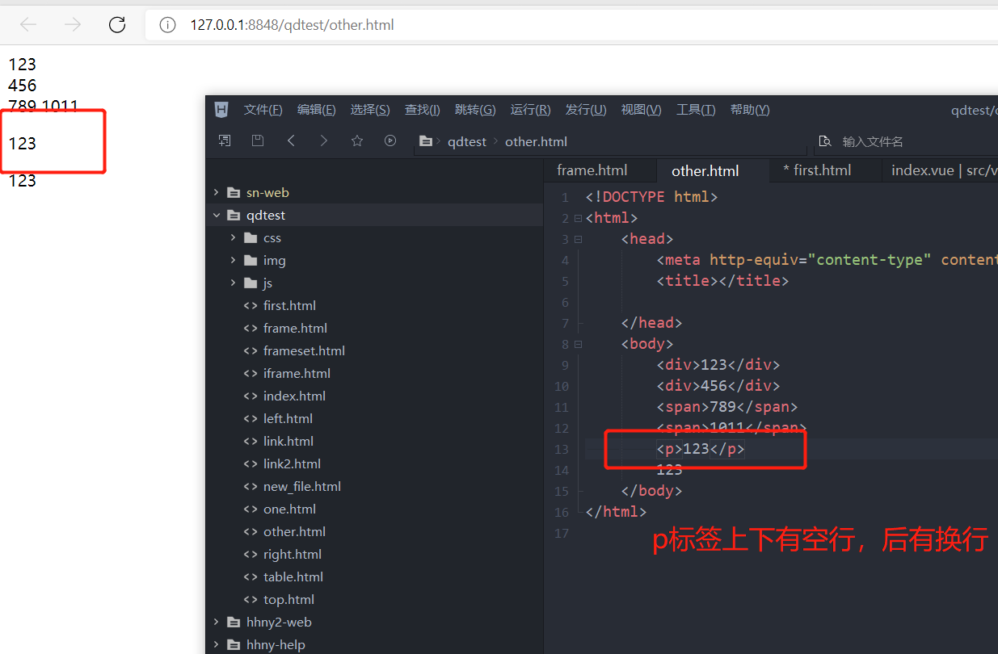Screen dimensions: 998x654
Task: Switch to the frame.html tab
Action: [x=592, y=170]
